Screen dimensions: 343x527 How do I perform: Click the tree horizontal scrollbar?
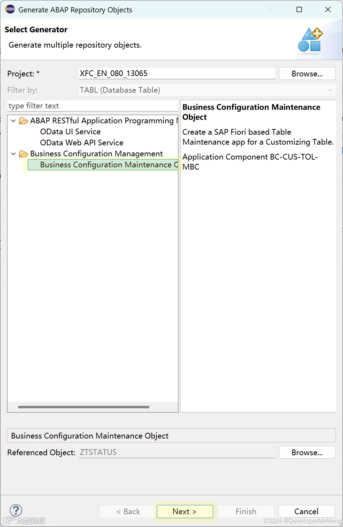[84, 407]
